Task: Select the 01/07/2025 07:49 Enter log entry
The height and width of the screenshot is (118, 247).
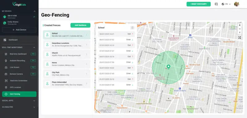Action: tap(116, 85)
